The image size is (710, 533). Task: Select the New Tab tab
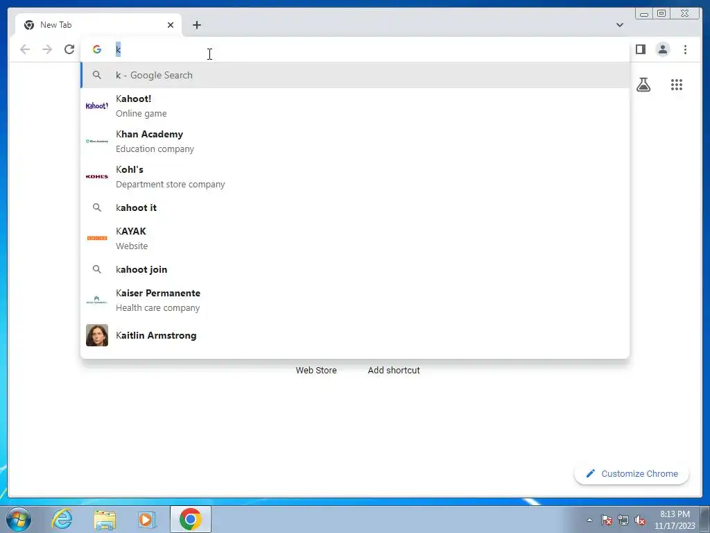98,25
